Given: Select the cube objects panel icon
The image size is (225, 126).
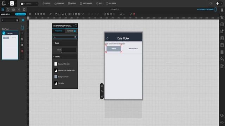Looking at the screenshot, I should 8,9.
